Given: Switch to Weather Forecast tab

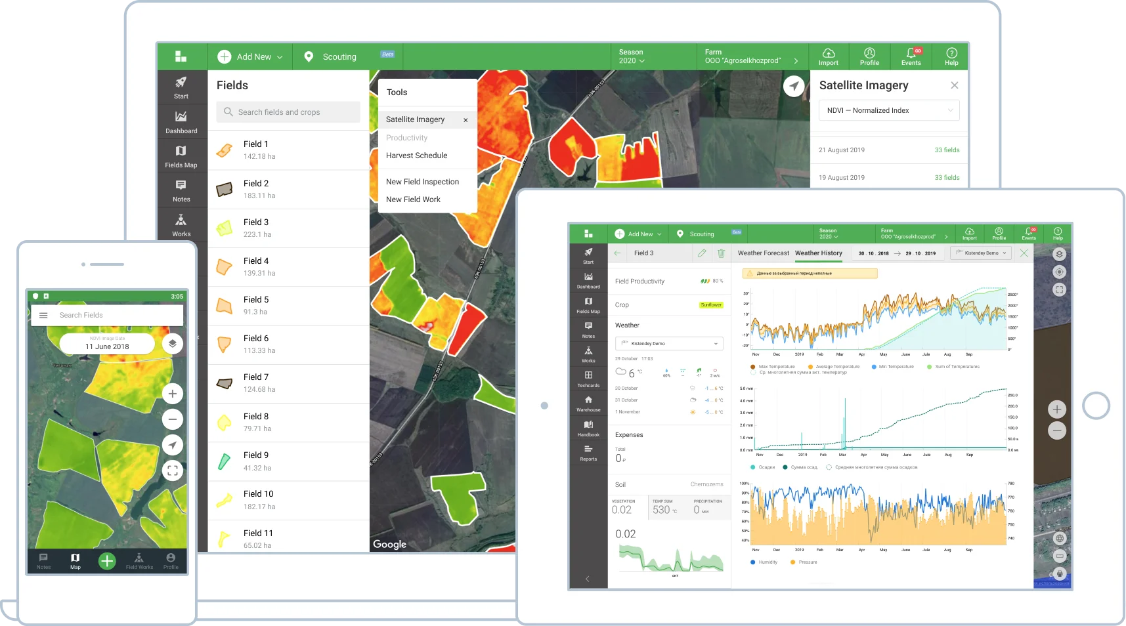Looking at the screenshot, I should click(x=763, y=253).
